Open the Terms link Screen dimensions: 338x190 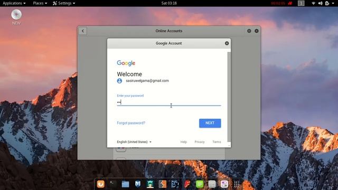pos(217,142)
